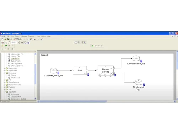Open a graph using the Open folder icon
This screenshot has width=178, height=134.
pos(5,39)
